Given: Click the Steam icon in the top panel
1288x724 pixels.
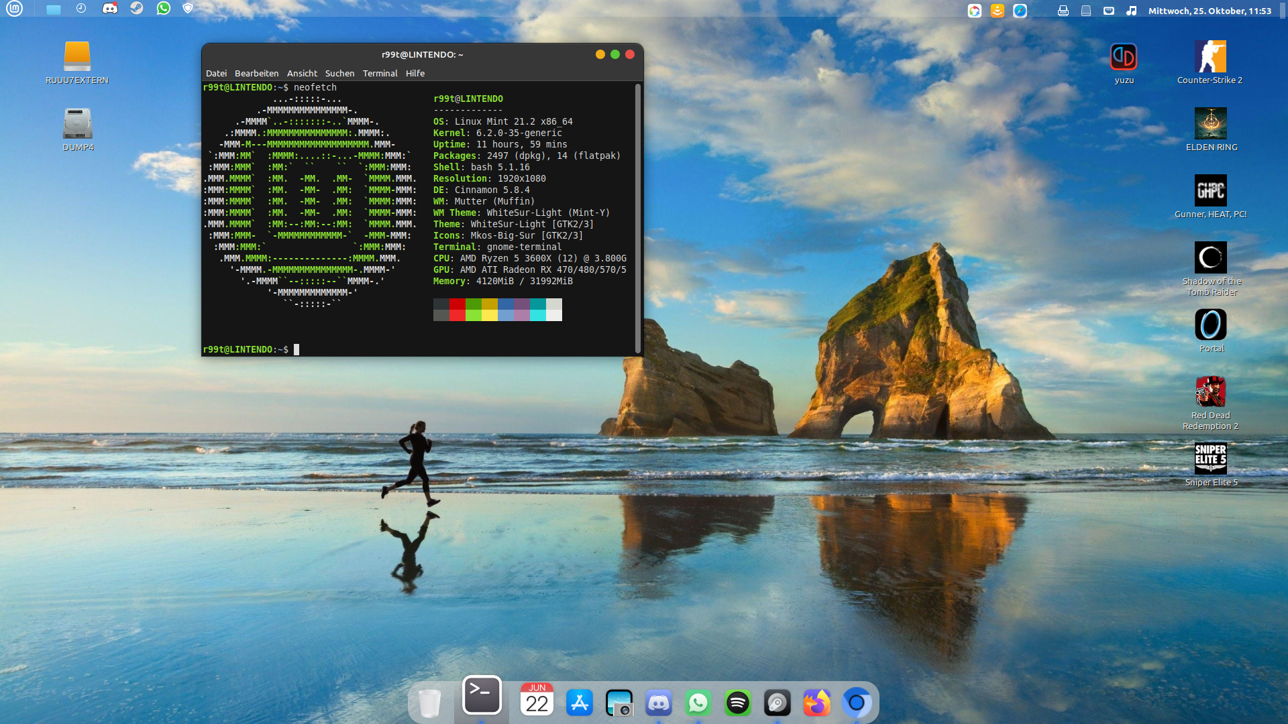Looking at the screenshot, I should tap(137, 9).
